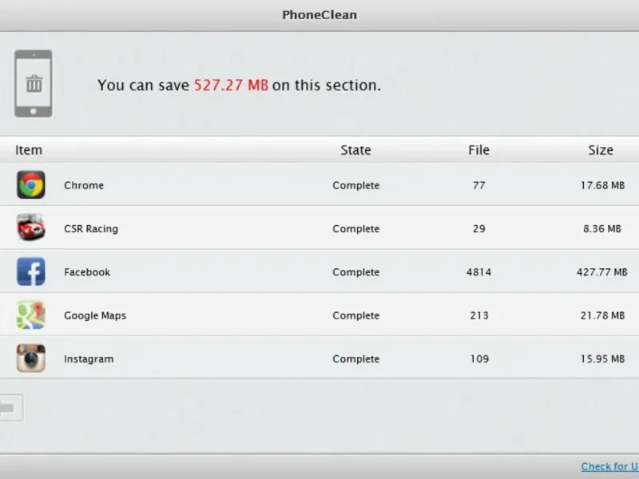Image resolution: width=639 pixels, height=479 pixels.
Task: Select the Facebook row label
Action: coord(87,272)
